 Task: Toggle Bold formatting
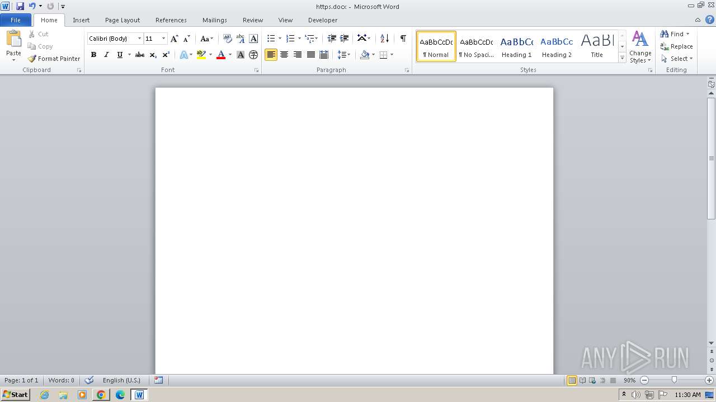(93, 55)
